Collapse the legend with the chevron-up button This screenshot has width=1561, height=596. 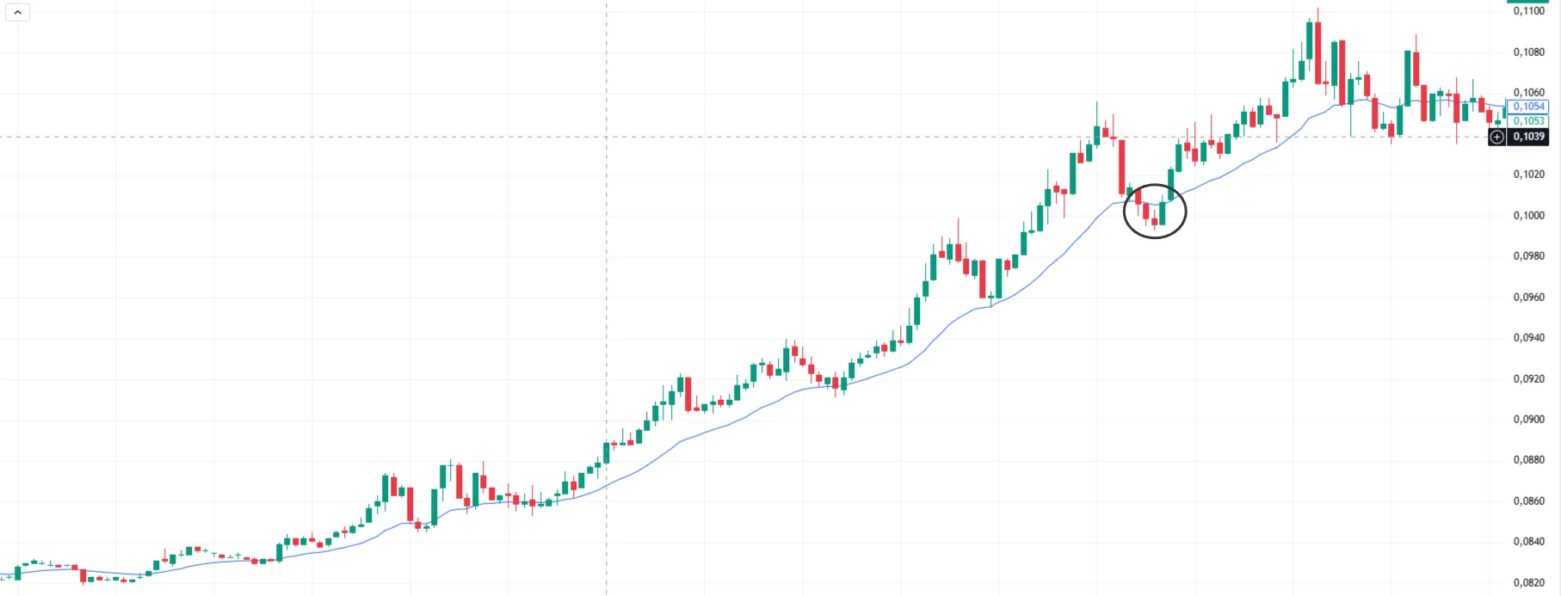(17, 13)
